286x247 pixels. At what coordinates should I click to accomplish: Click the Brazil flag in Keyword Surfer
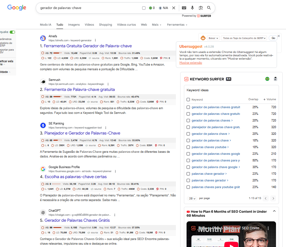267,79
